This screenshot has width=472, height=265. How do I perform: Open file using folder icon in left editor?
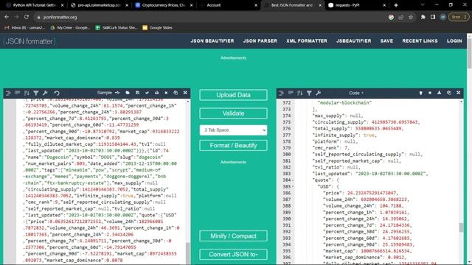pyautogui.click(x=128, y=93)
